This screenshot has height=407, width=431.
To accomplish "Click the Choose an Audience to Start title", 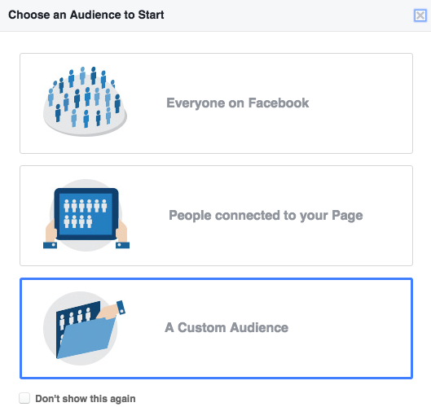I will (x=86, y=15).
